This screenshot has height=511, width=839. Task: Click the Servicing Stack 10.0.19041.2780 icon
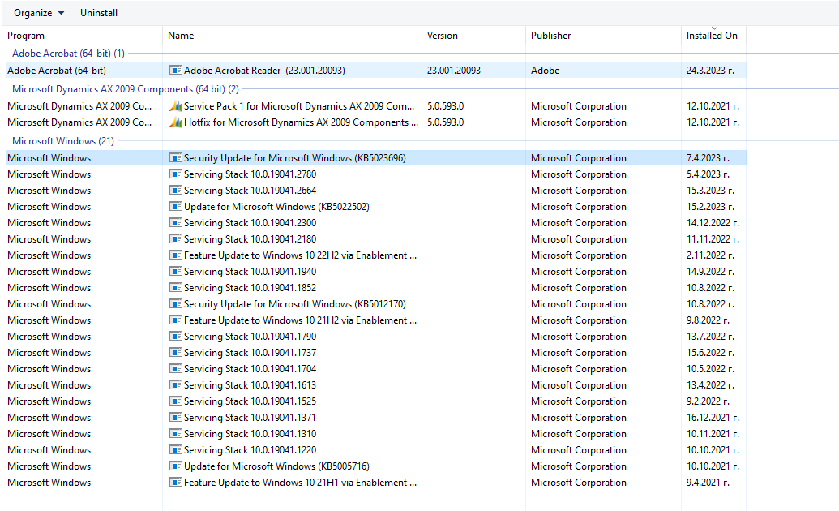click(175, 174)
